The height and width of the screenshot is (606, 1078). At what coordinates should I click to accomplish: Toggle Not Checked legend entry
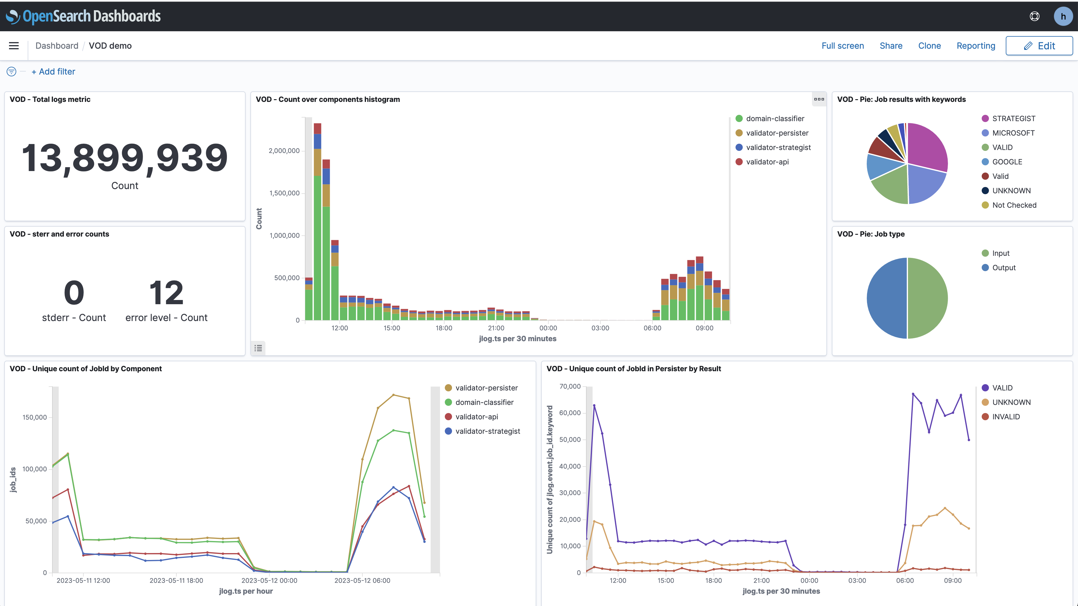[x=1009, y=205]
